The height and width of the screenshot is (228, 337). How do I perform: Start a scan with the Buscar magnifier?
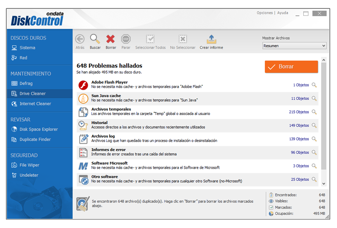pyautogui.click(x=95, y=39)
